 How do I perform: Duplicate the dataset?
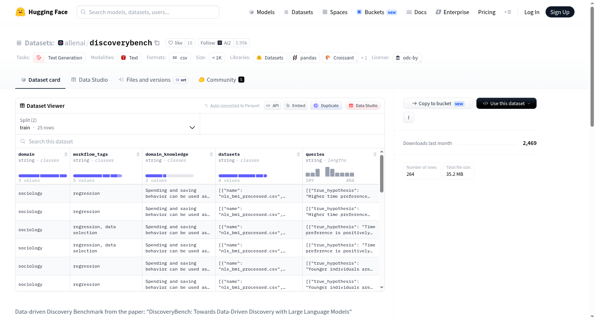click(x=326, y=106)
